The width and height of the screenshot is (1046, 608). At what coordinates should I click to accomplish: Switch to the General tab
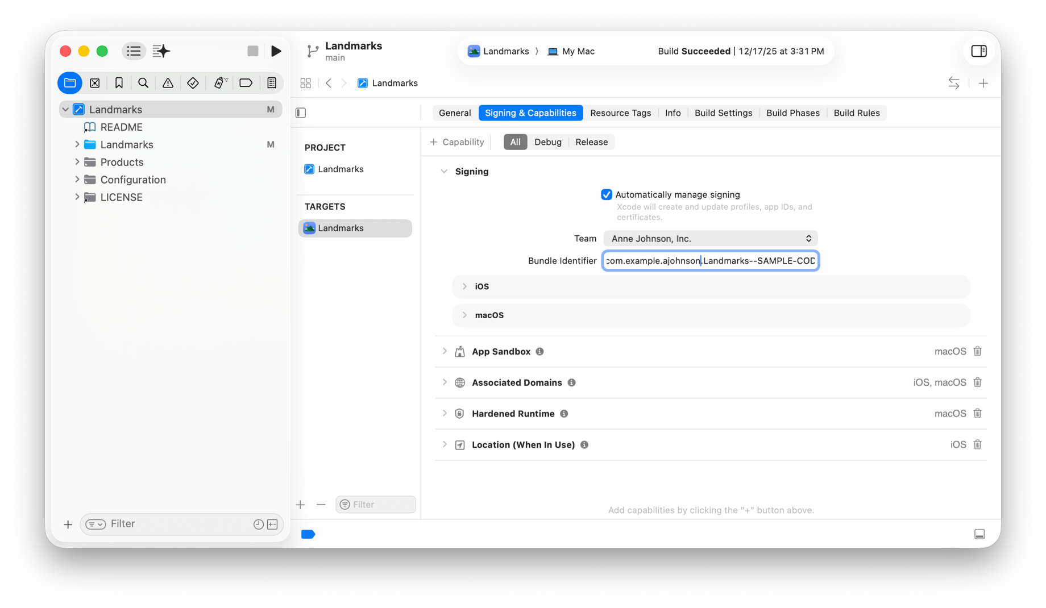(x=455, y=113)
